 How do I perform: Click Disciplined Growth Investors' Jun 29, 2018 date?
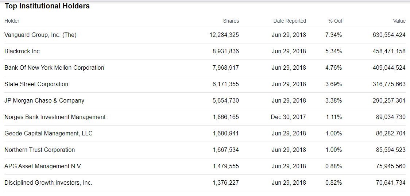click(x=289, y=183)
